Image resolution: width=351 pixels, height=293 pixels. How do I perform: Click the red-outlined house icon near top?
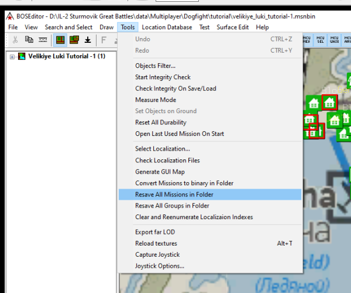coord(329,102)
